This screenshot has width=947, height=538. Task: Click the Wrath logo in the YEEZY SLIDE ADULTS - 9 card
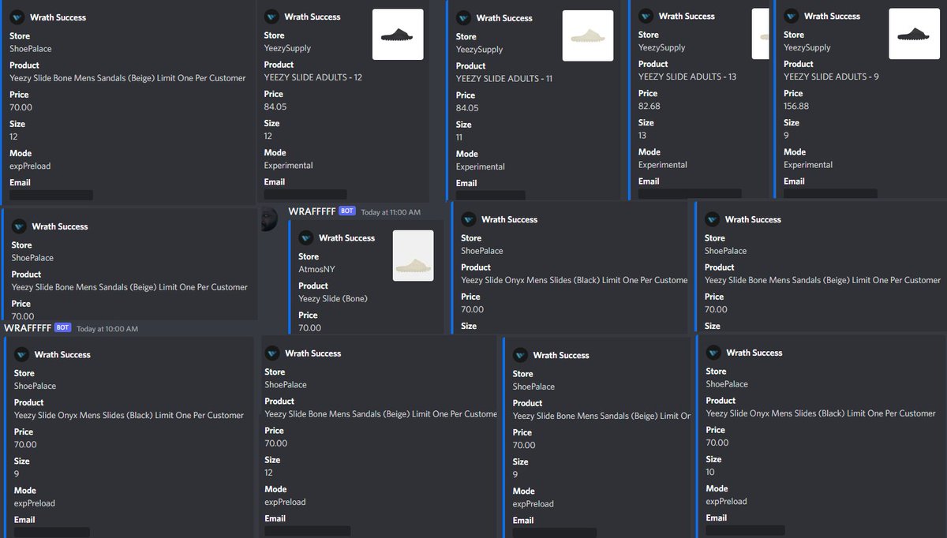[x=792, y=16]
